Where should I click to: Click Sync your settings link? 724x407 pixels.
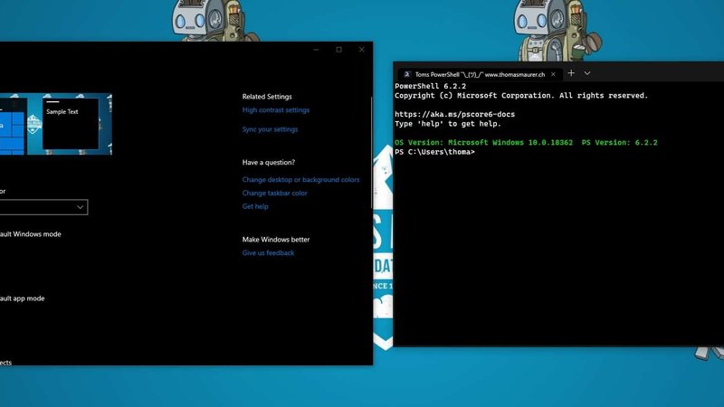[x=270, y=129]
